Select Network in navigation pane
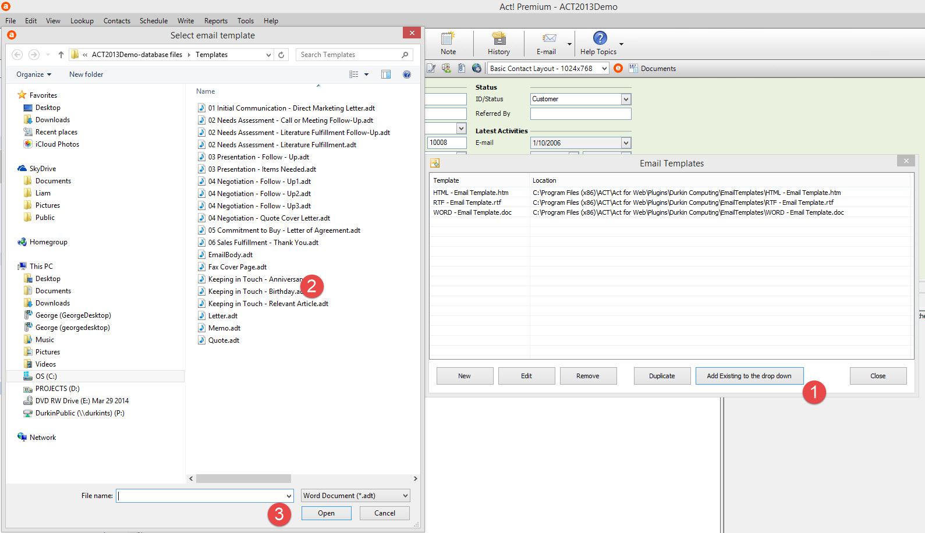This screenshot has width=925, height=533. coord(42,438)
